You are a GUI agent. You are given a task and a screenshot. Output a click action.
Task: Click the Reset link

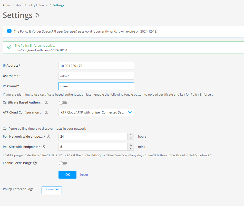(x=84, y=175)
